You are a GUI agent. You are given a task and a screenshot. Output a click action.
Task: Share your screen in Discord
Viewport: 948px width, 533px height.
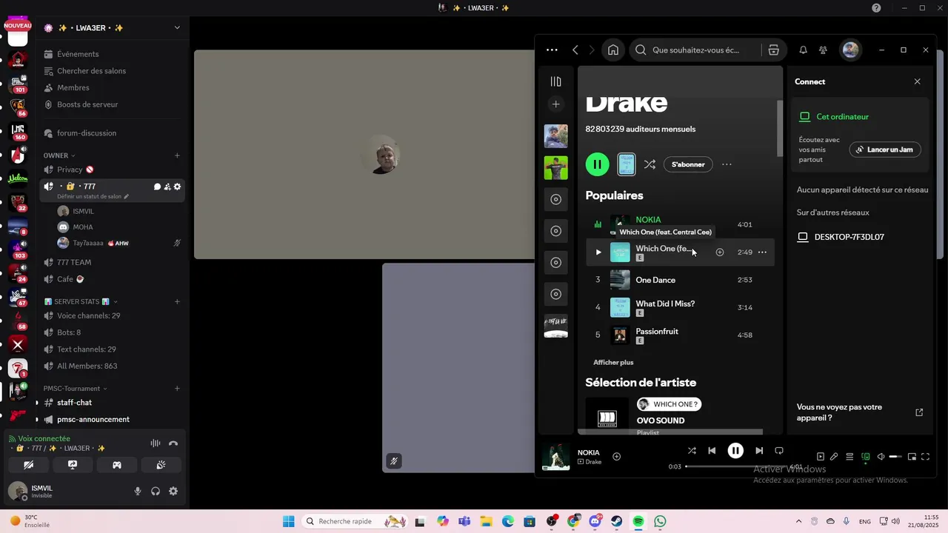pyautogui.click(x=73, y=465)
